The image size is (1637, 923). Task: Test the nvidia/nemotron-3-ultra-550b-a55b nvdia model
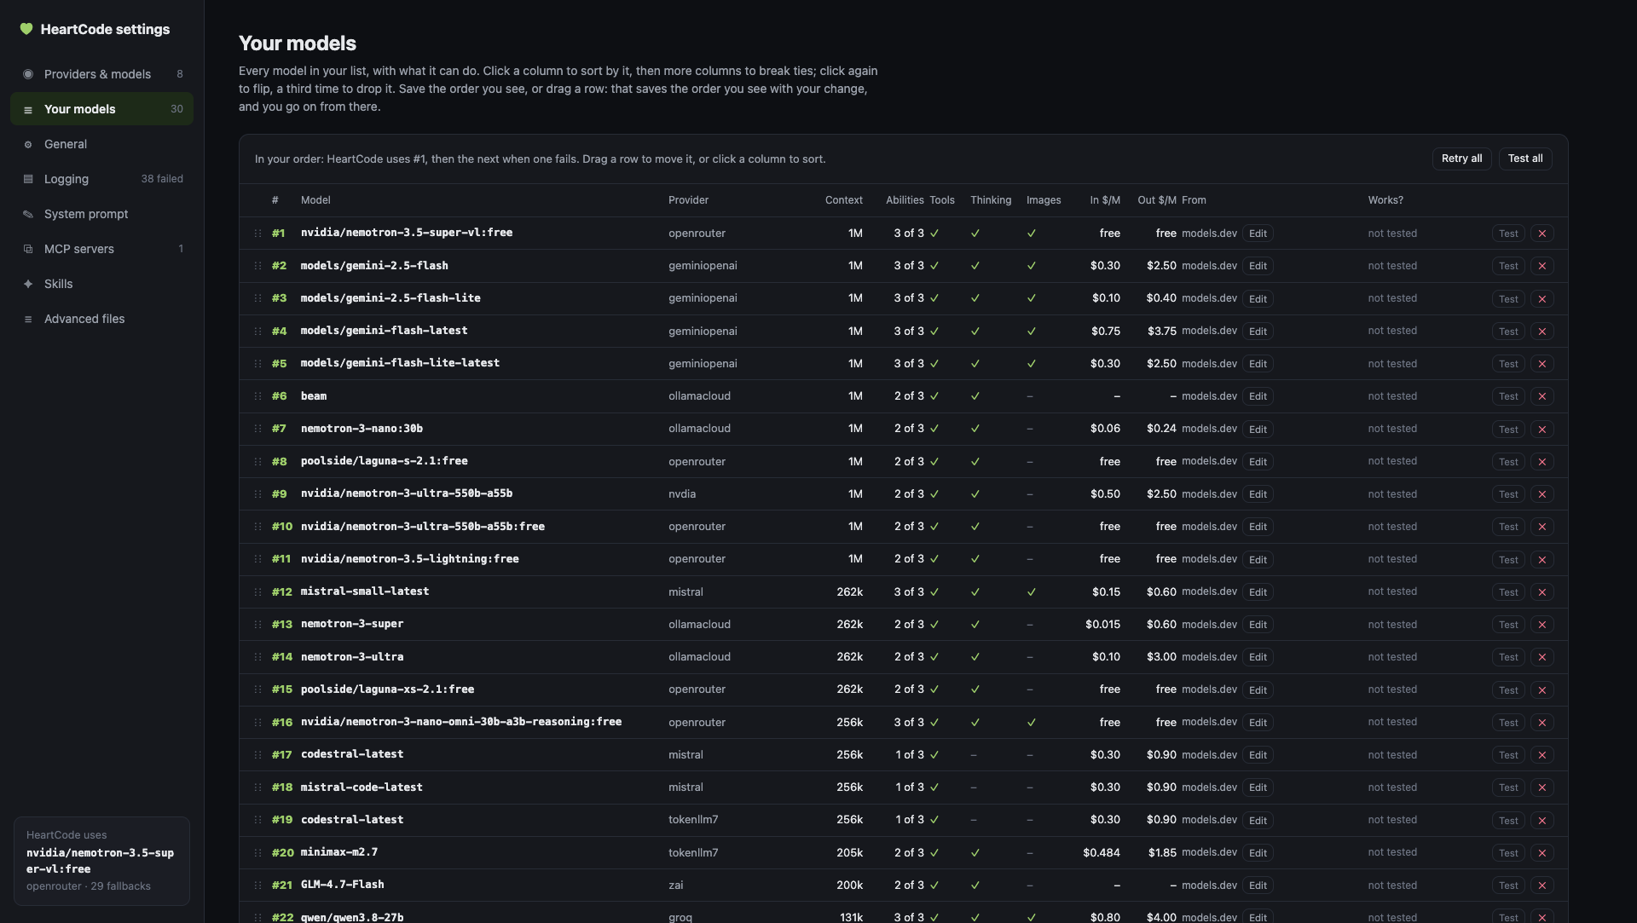[1507, 494]
